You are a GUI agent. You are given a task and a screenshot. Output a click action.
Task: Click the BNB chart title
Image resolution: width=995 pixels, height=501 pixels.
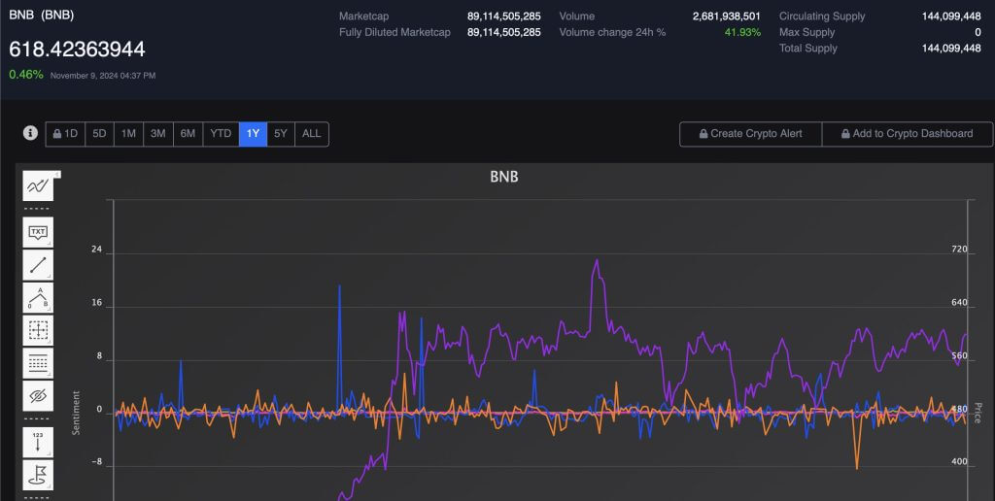504,177
